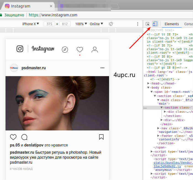Open the post options three-dot menu
The width and height of the screenshot is (193, 180).
(x=102, y=68)
